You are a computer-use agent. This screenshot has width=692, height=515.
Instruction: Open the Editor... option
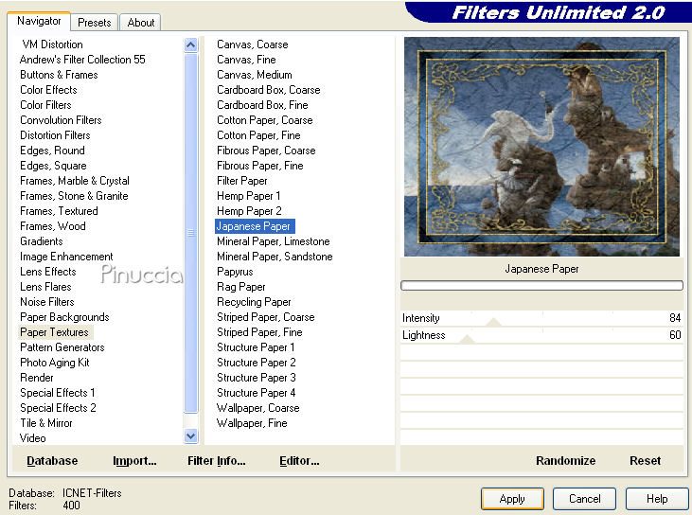pos(299,461)
